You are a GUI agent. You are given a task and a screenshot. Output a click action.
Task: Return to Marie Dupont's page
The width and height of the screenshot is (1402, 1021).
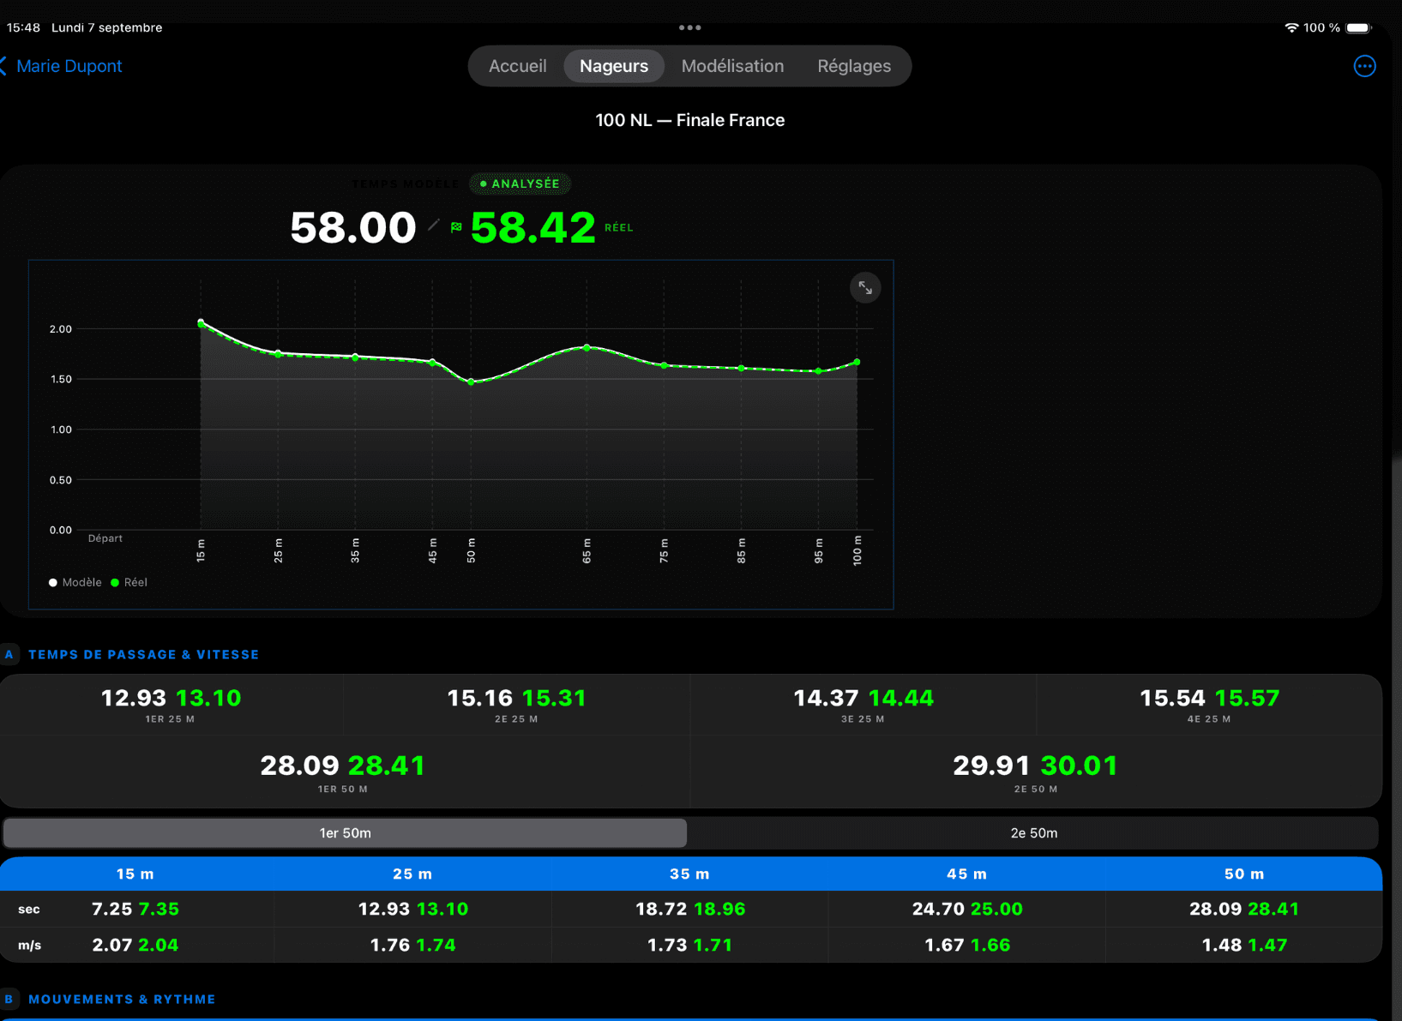point(69,66)
